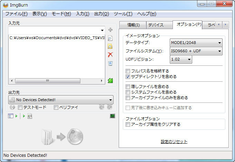
Task: Enable ベリファイ checkbox
Action: (56, 107)
